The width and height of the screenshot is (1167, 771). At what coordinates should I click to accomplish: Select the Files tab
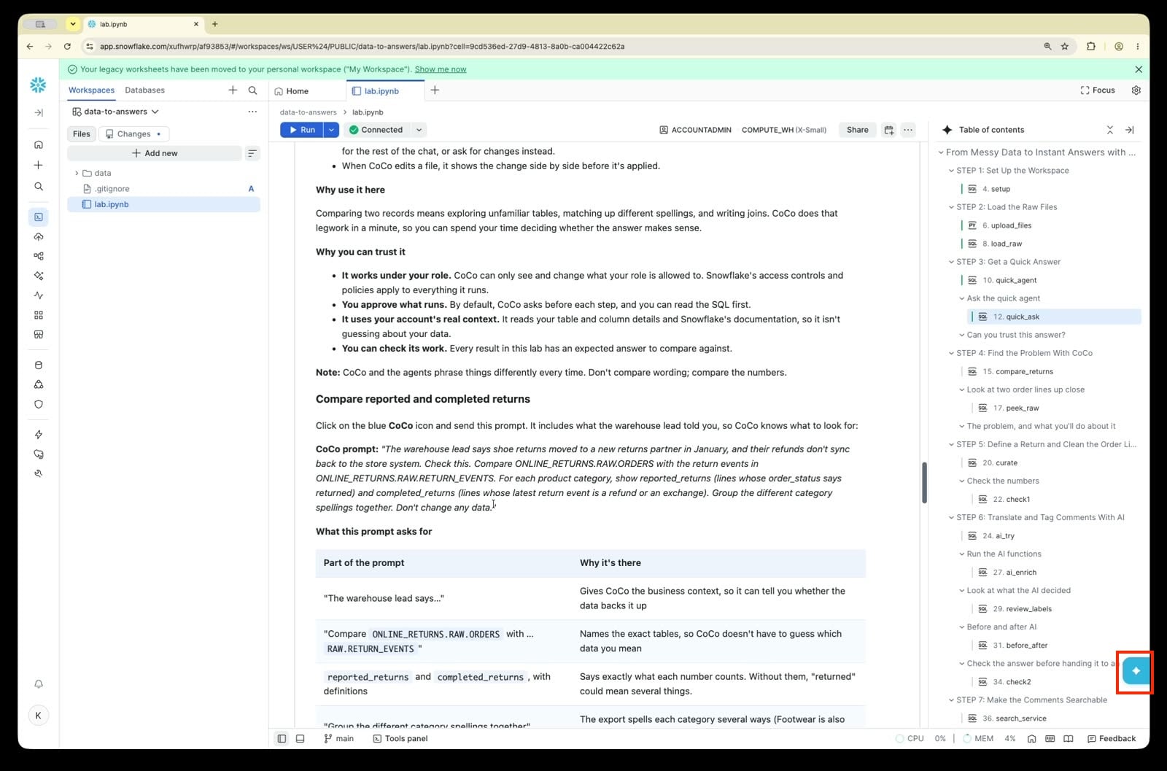pos(81,134)
